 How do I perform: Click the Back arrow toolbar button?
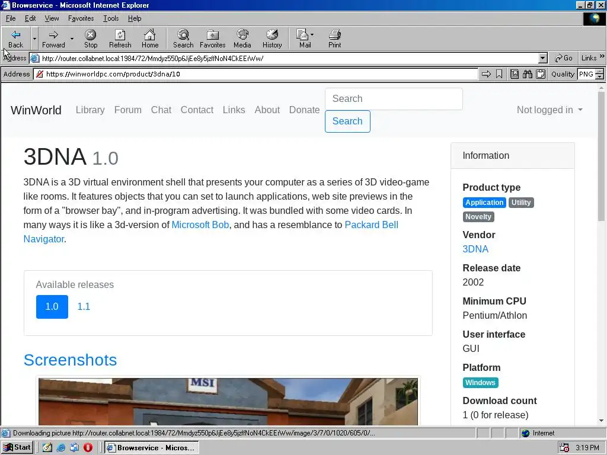pyautogui.click(x=15, y=39)
